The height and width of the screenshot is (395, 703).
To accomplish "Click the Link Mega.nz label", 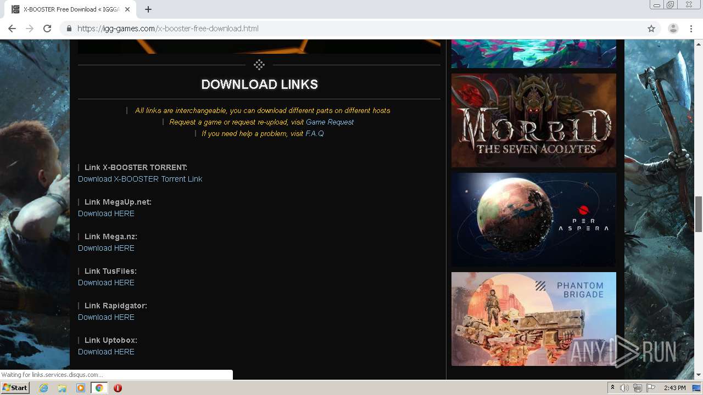I will coord(110,236).
